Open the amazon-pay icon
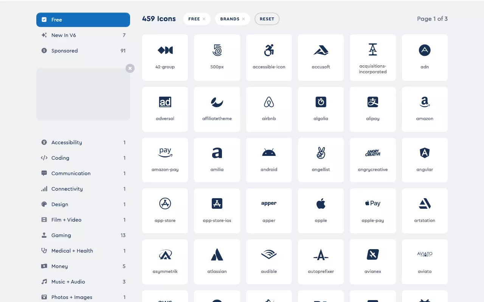Image resolution: width=484 pixels, height=302 pixels. [165, 160]
